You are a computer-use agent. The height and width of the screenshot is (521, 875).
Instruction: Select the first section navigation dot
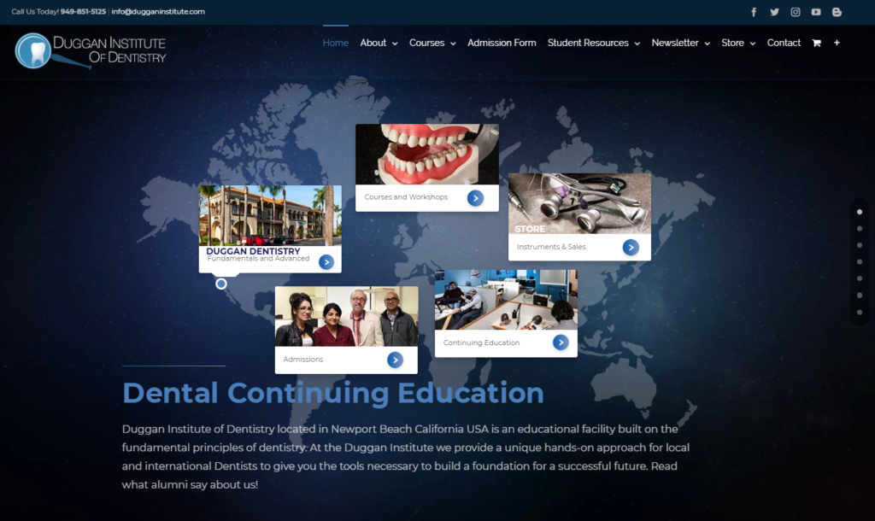coord(860,212)
